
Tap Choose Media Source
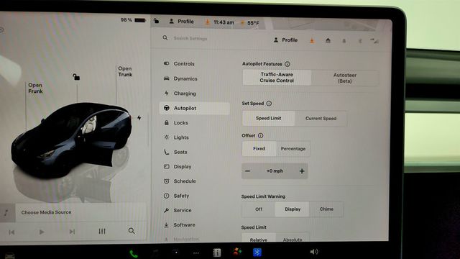[46, 212]
